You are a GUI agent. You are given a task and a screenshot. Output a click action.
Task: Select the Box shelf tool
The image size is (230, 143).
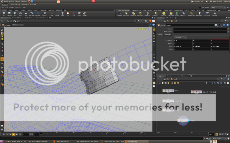[4, 14]
